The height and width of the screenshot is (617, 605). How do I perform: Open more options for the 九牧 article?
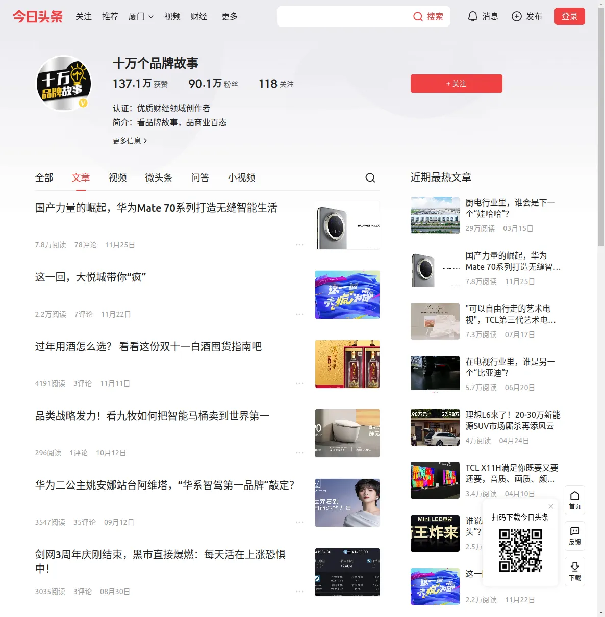coord(299,453)
